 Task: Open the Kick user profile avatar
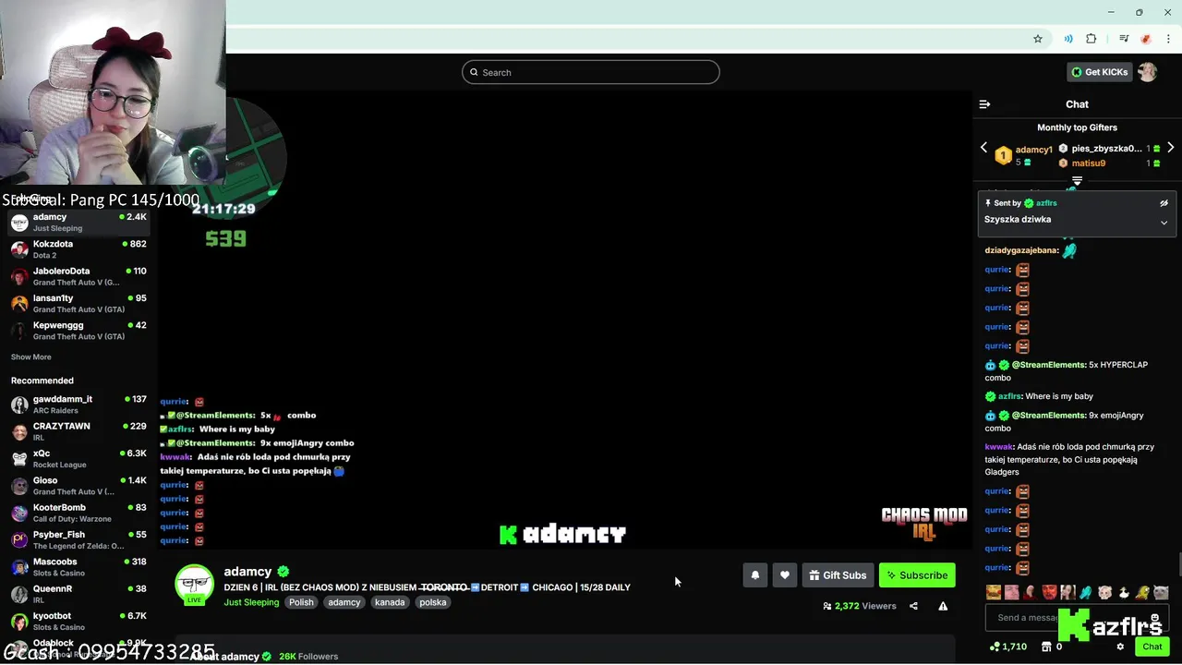[1147, 72]
